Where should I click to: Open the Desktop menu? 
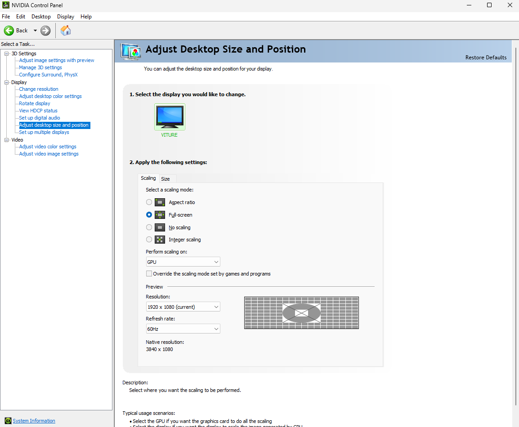(41, 17)
